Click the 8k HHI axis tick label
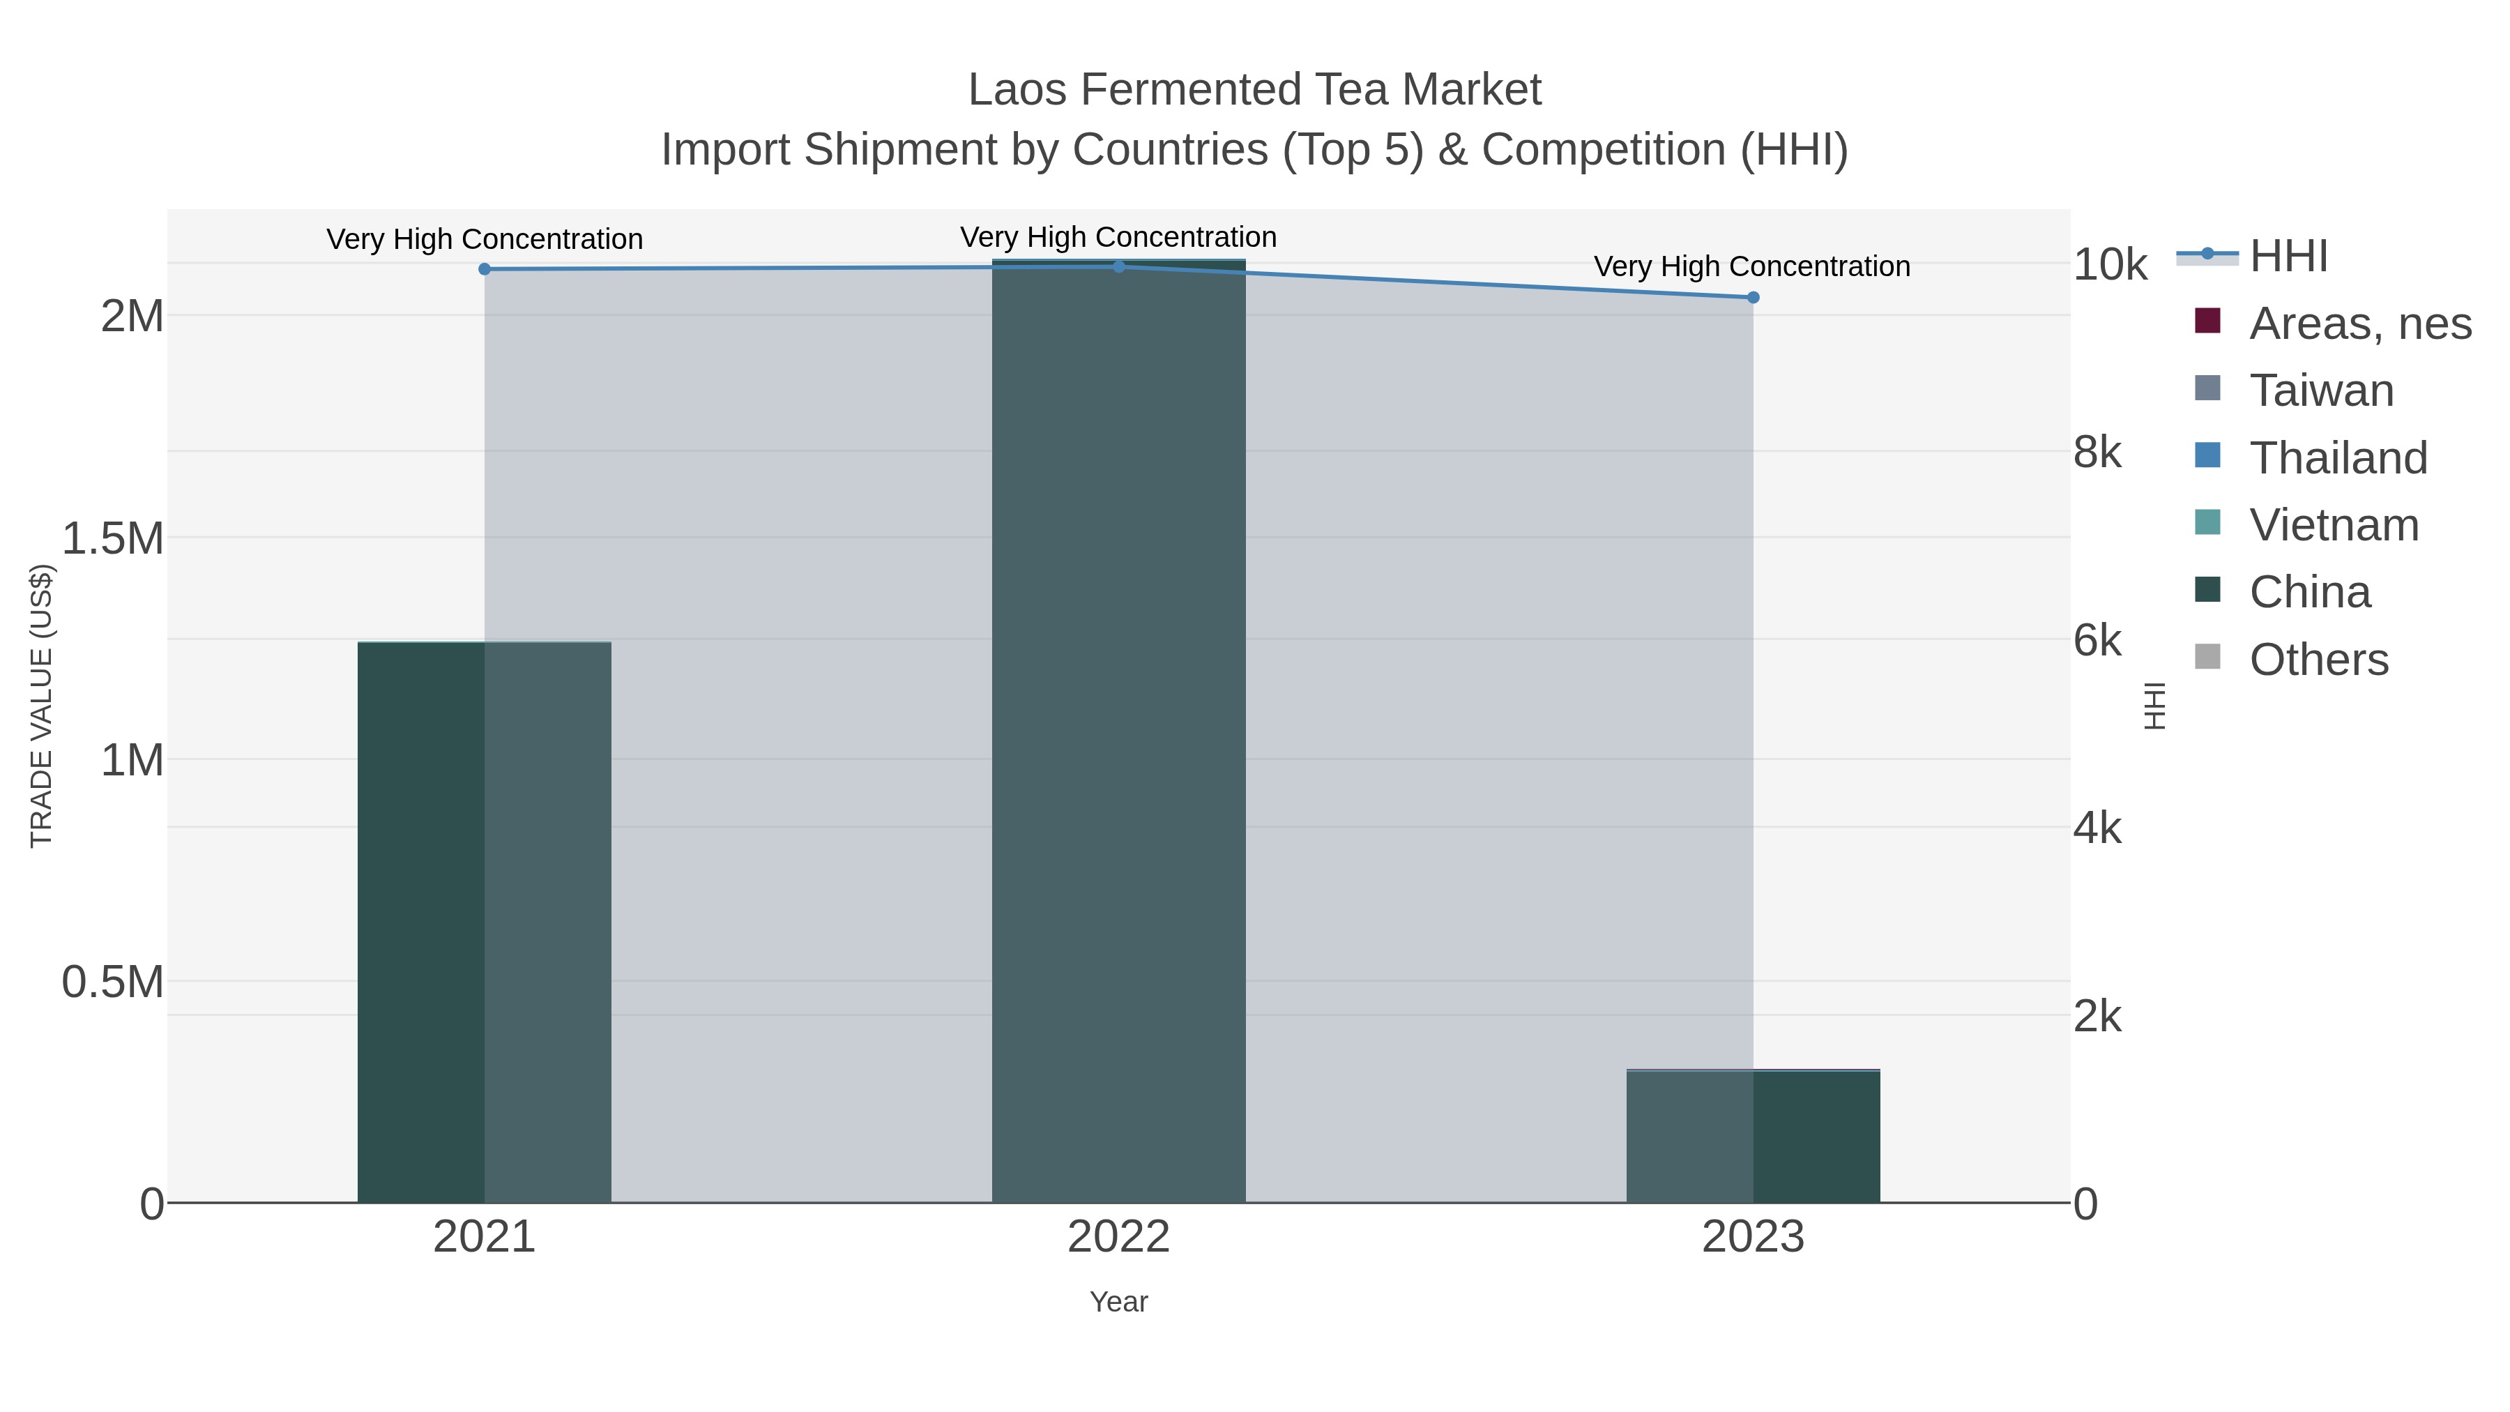 tap(2098, 452)
